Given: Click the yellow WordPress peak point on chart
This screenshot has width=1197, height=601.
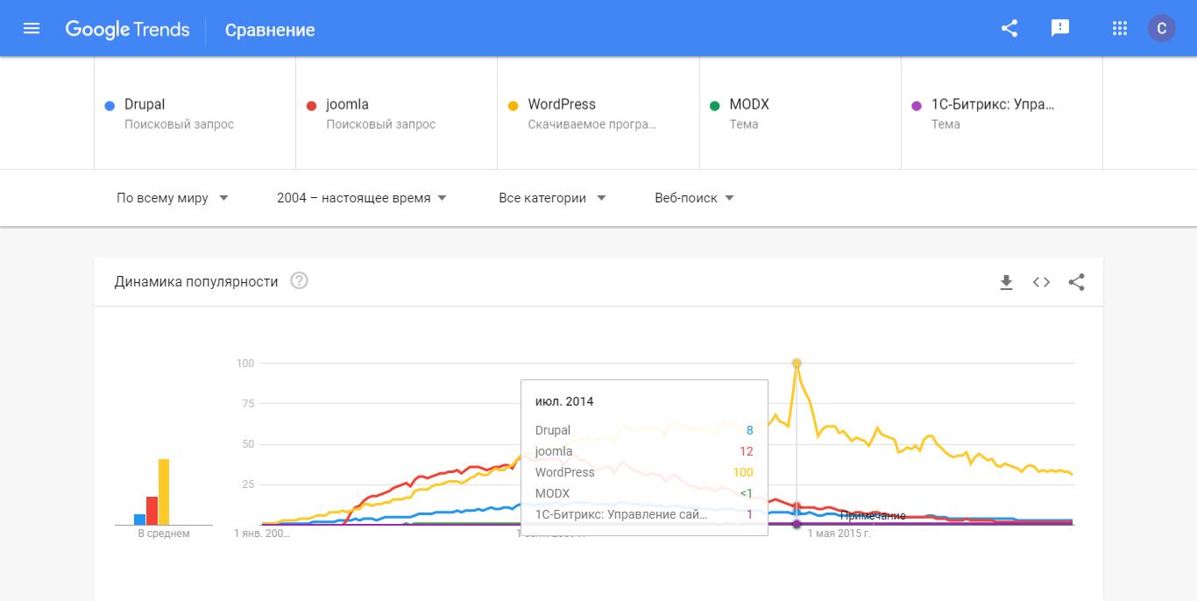Looking at the screenshot, I should (x=797, y=363).
